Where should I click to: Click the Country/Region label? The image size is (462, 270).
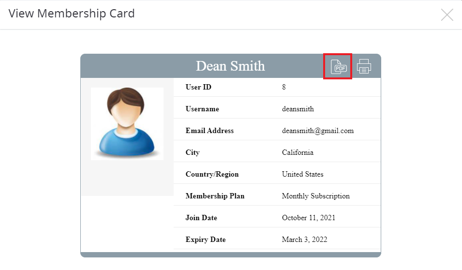tap(212, 174)
